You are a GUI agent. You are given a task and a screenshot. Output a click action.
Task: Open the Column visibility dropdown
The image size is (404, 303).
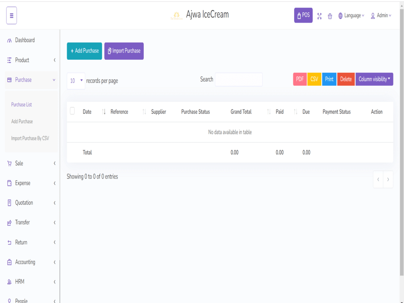pyautogui.click(x=374, y=79)
